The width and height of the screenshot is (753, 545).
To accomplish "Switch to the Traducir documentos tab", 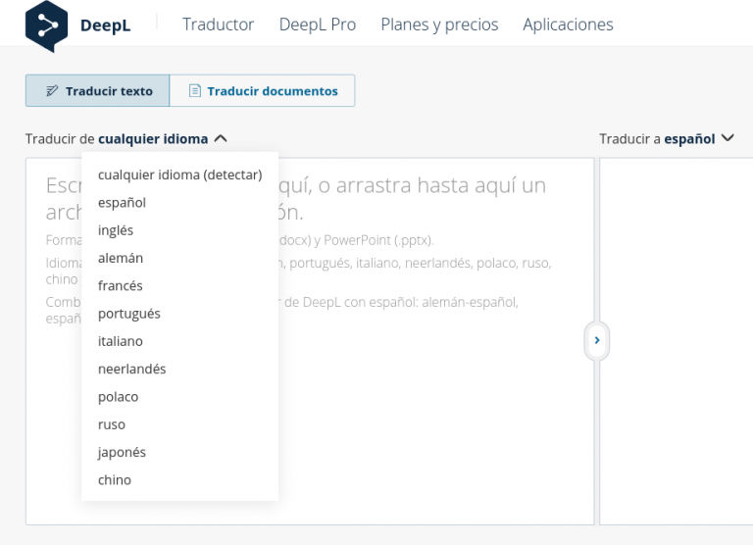I will (262, 91).
